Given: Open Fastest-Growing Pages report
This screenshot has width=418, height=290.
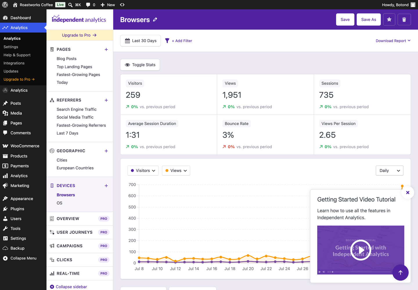Looking at the screenshot, I should pyautogui.click(x=78, y=75).
